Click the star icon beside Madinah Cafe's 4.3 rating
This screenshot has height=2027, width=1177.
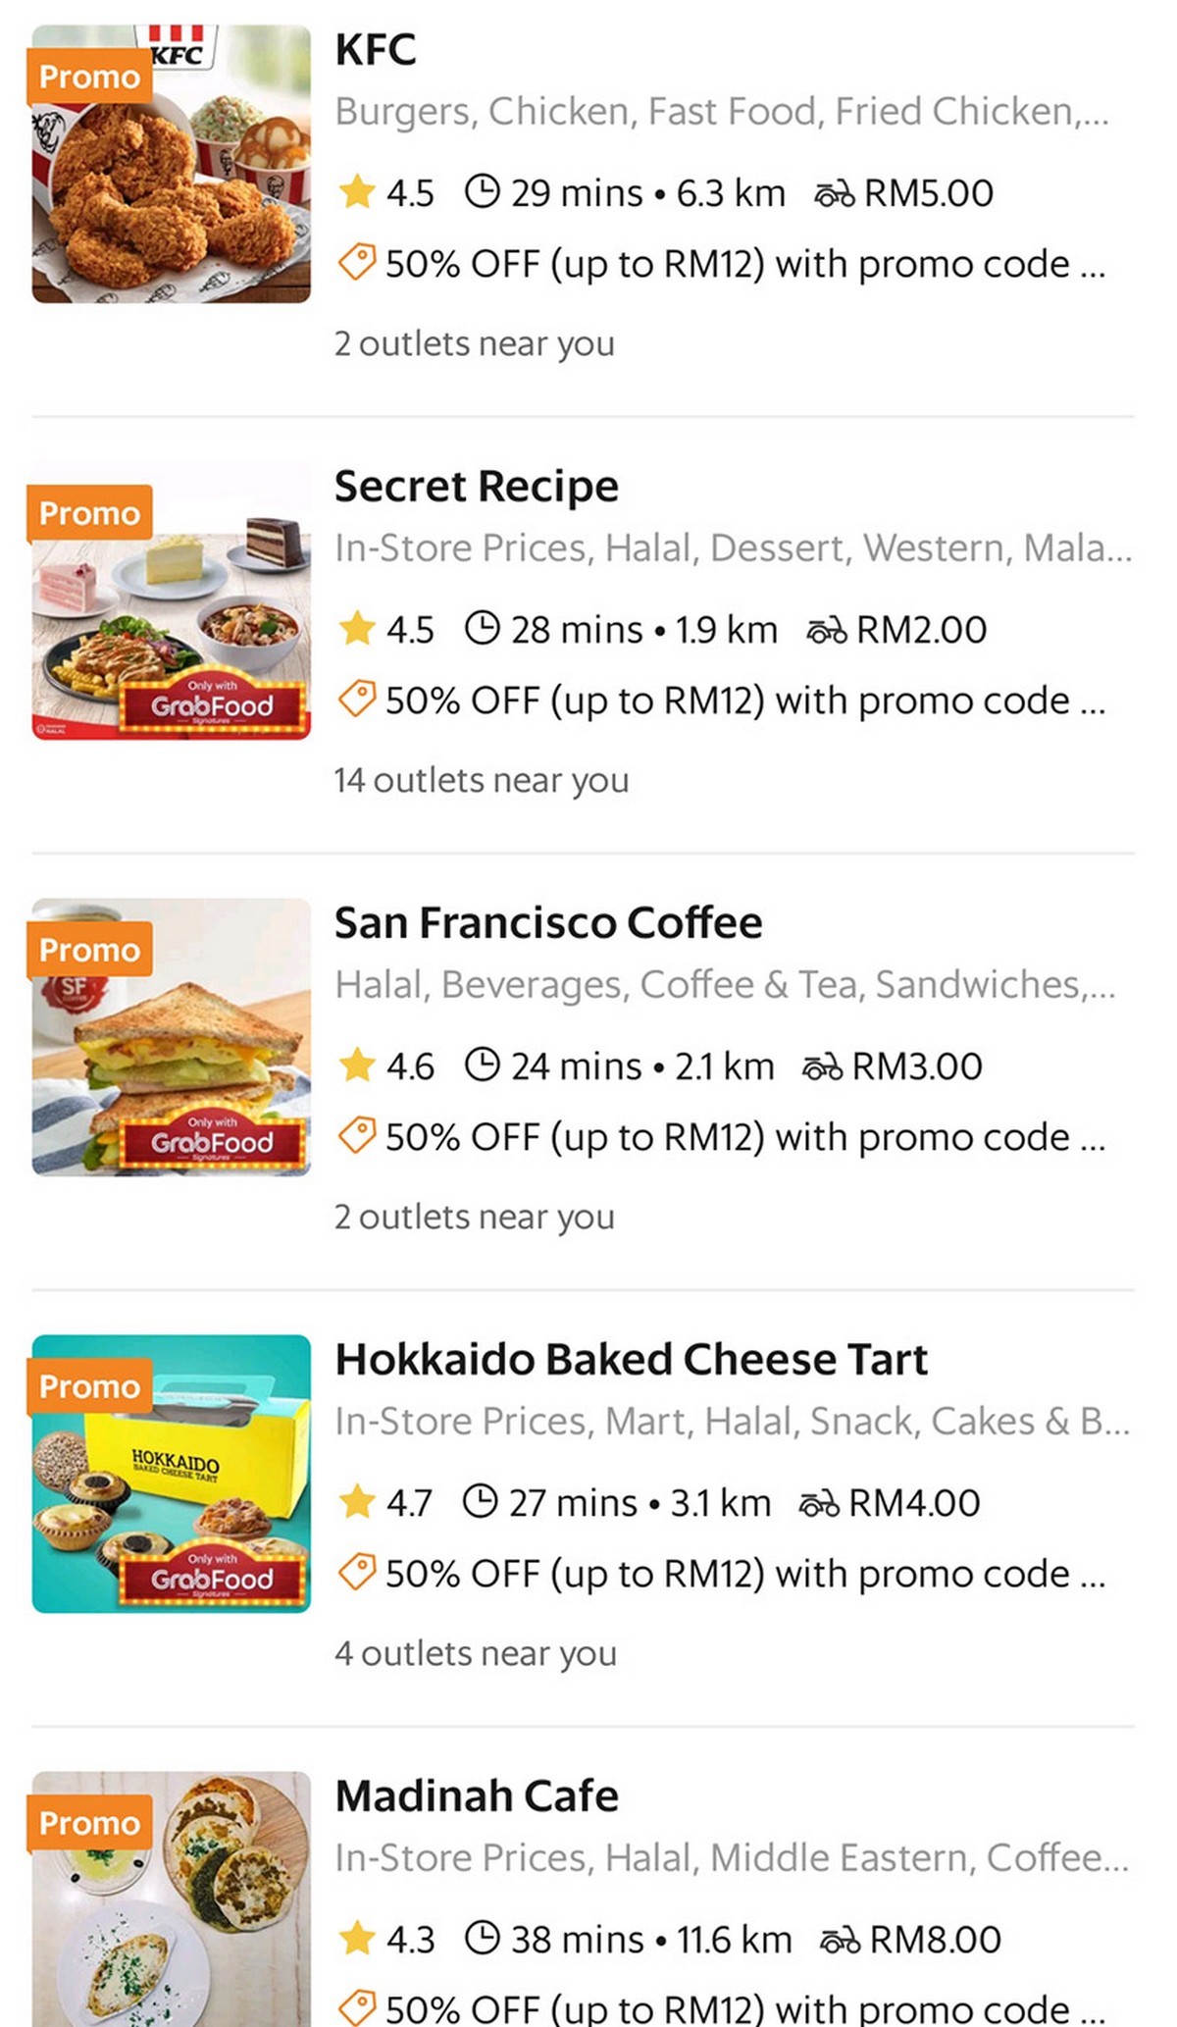tap(357, 1938)
